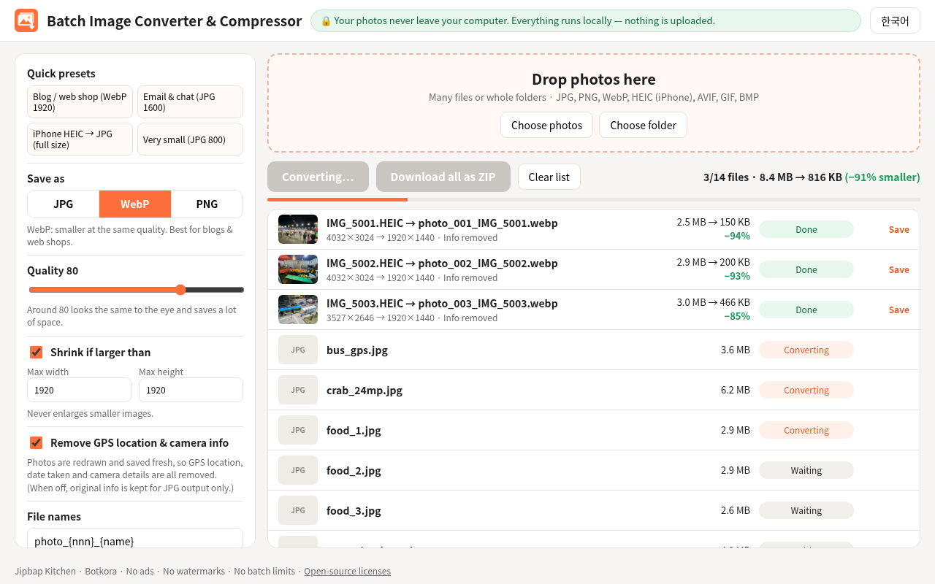Click the Clear list button
The width and height of the screenshot is (935, 584).
click(549, 177)
